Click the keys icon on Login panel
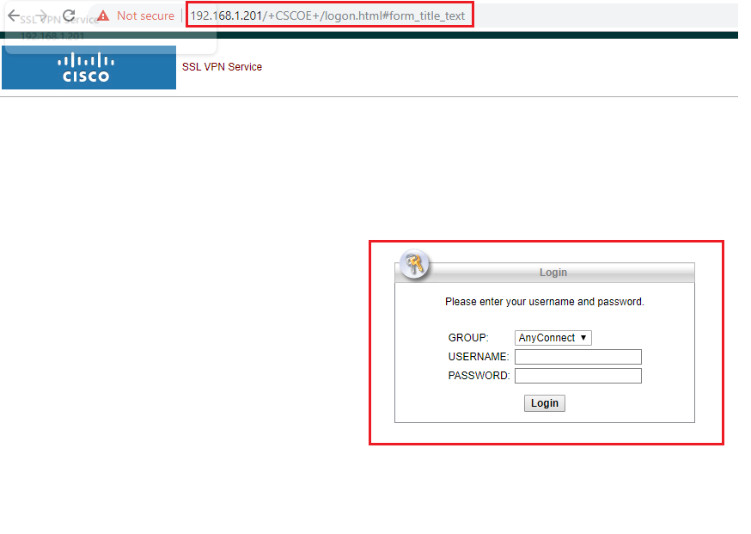751x534 pixels. pyautogui.click(x=415, y=264)
